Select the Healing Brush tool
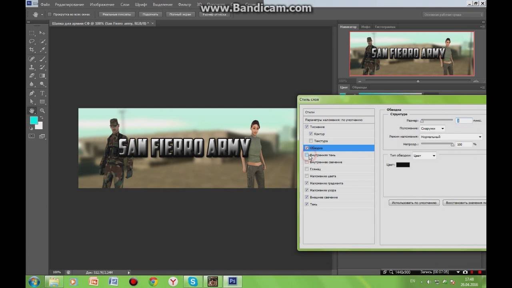This screenshot has height=288, width=512. pos(32,59)
